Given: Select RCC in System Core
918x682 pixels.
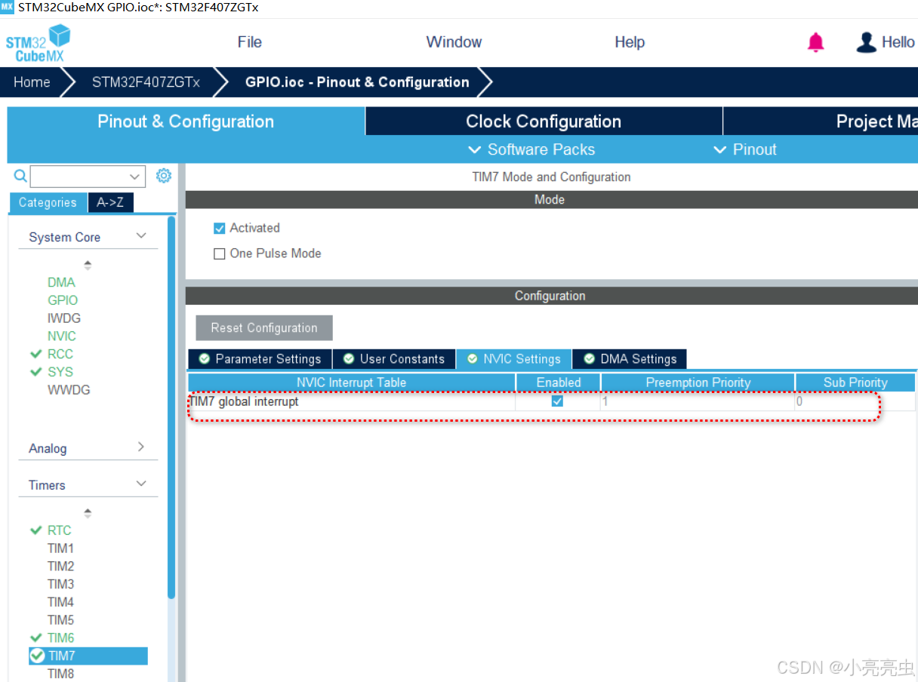Looking at the screenshot, I should click(60, 354).
